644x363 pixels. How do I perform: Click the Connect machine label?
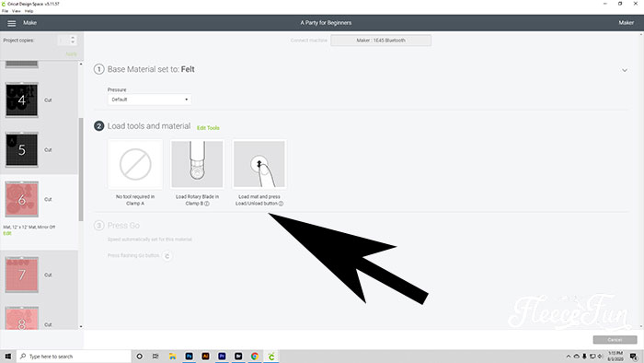pyautogui.click(x=309, y=41)
